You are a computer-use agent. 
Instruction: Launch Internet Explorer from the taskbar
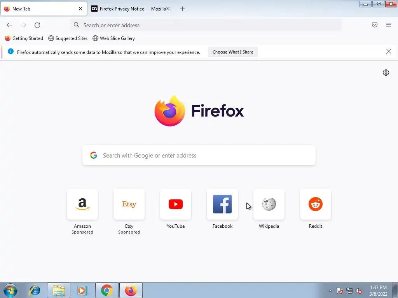pyautogui.click(x=35, y=290)
